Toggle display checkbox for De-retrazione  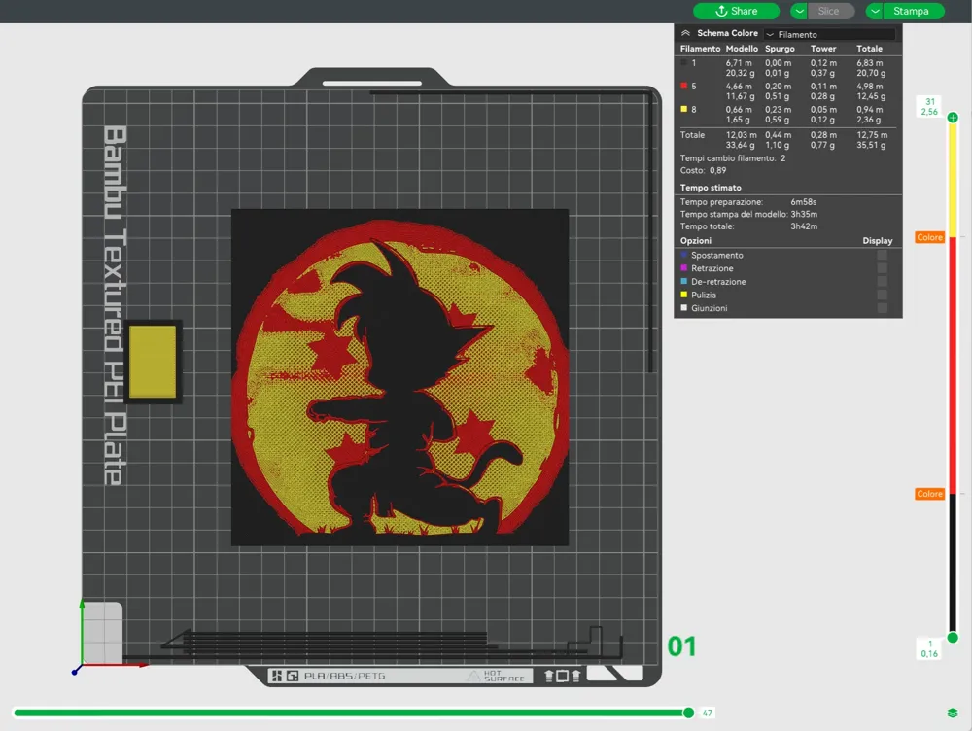tap(883, 282)
